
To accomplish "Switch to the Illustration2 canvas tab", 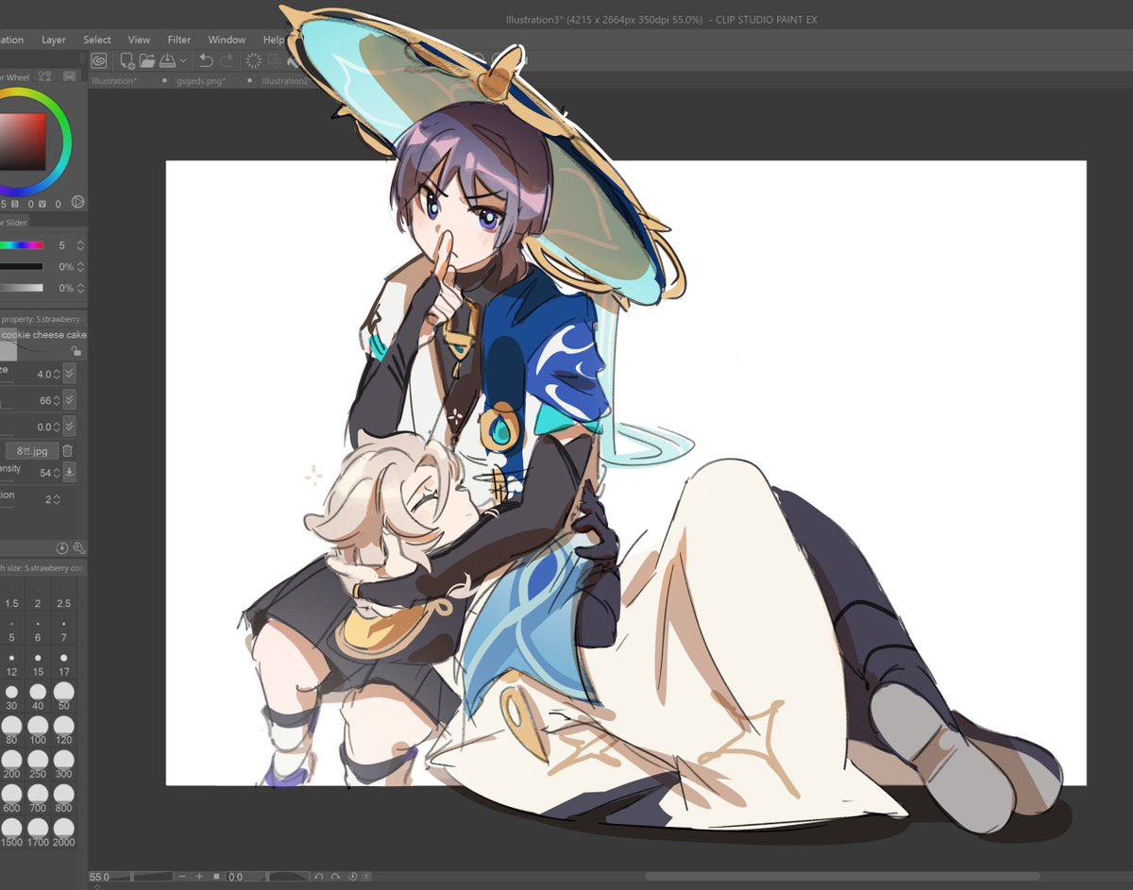I will 283,81.
